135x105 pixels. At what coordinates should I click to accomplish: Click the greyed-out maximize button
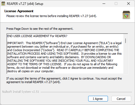click(116, 4)
